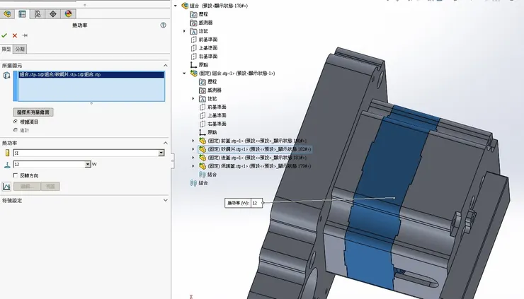Collapse the 熱功率 section chevron
Viewport: 524px width, 299px height.
[x=166, y=143]
